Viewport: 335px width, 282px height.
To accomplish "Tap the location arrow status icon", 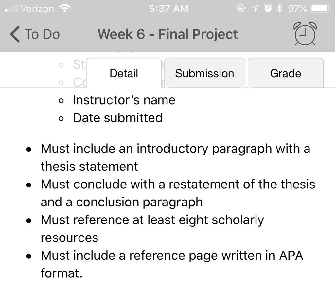I will point(255,9).
